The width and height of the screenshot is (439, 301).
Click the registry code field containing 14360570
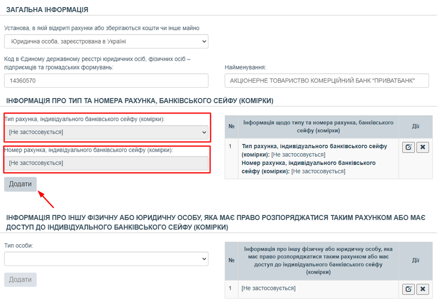coord(106,81)
